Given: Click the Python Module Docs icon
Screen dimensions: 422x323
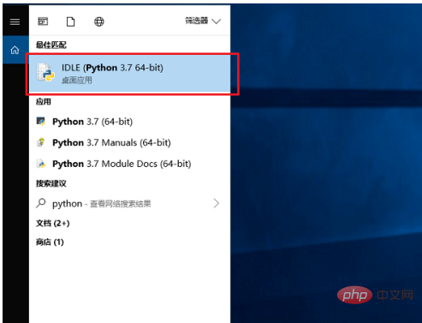Looking at the screenshot, I should (41, 164).
